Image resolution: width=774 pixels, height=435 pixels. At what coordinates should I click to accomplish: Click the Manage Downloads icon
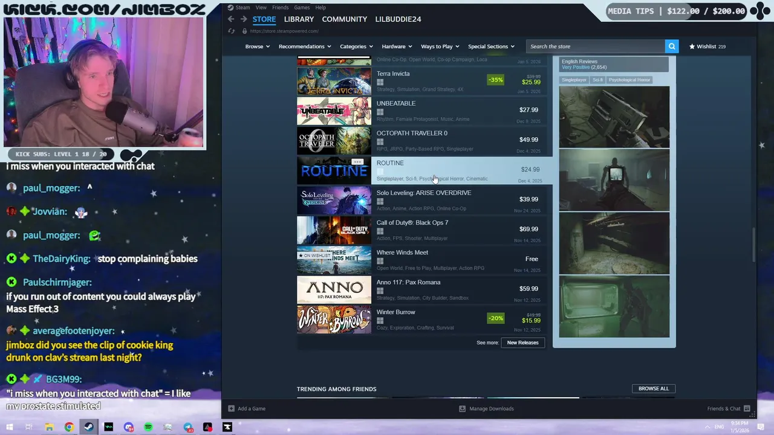point(462,408)
